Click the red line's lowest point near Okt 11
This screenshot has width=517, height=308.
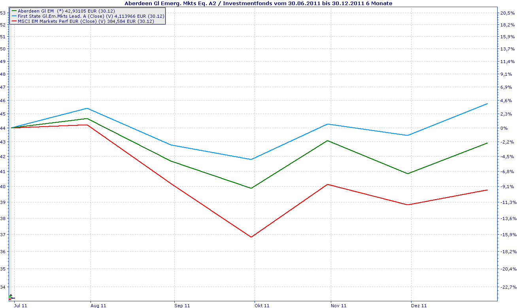(251, 237)
